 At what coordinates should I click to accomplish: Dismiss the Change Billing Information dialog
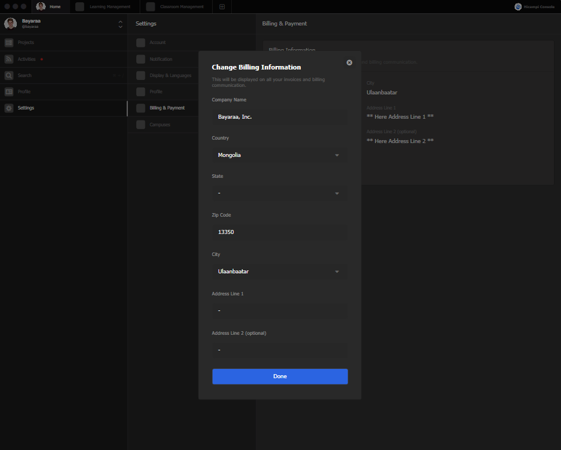[349, 62]
